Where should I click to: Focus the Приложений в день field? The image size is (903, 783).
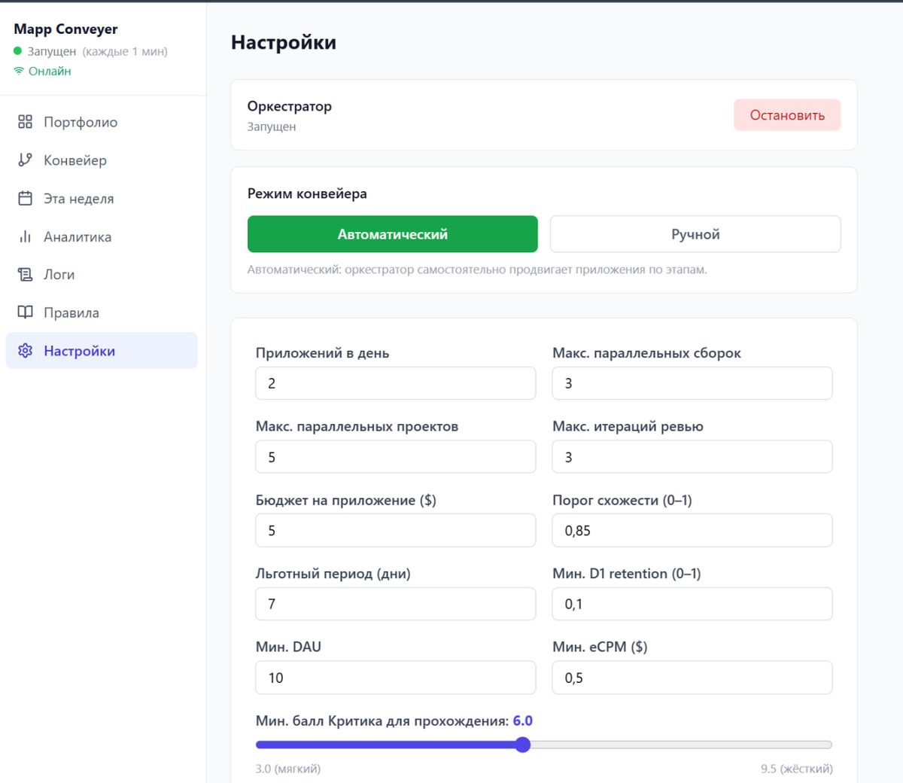click(396, 383)
